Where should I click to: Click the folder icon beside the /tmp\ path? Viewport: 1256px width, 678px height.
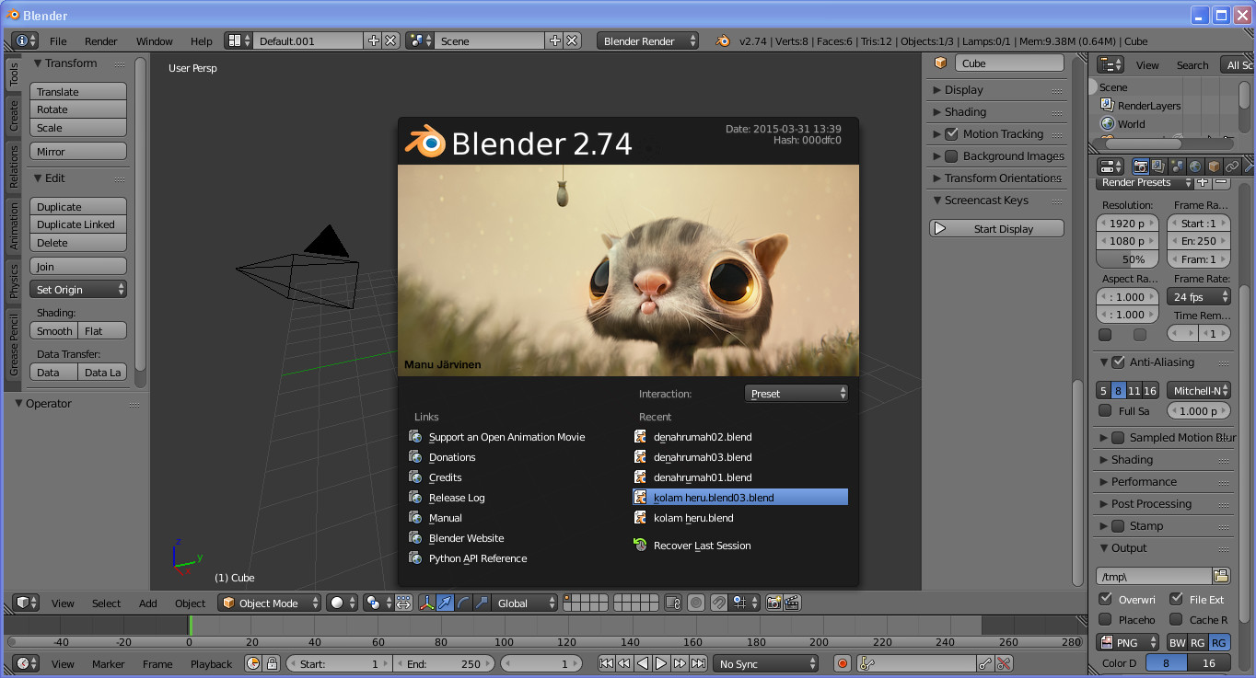coord(1221,576)
